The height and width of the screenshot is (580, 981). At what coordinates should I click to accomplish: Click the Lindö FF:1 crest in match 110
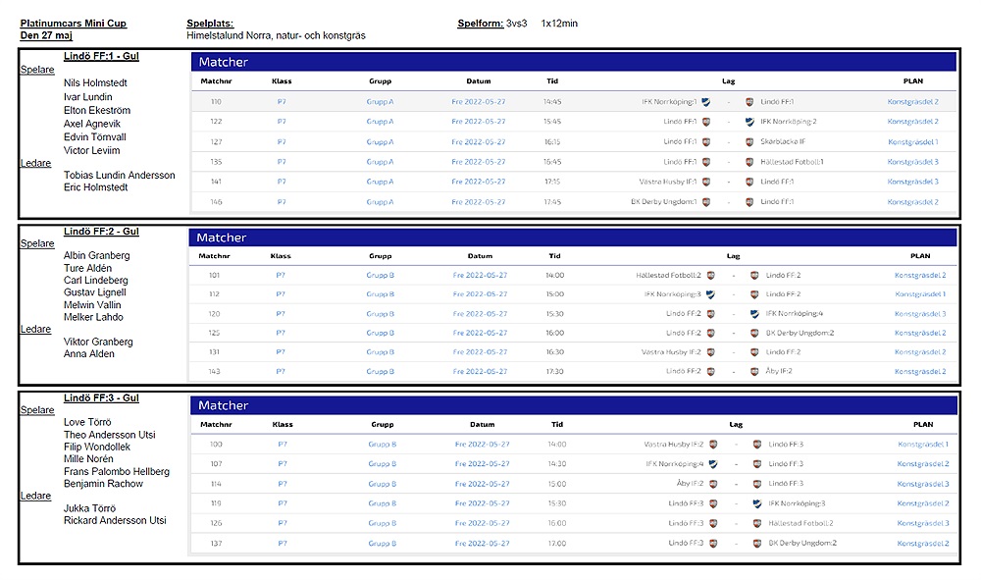click(749, 102)
